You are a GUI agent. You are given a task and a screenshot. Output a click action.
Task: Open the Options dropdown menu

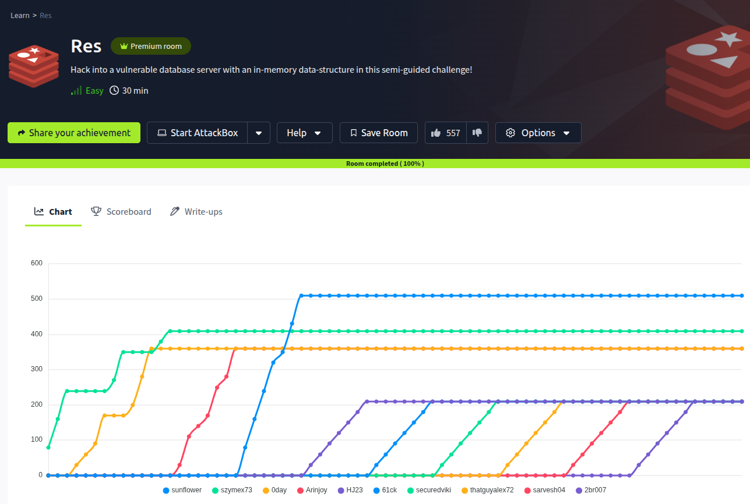[x=538, y=133]
